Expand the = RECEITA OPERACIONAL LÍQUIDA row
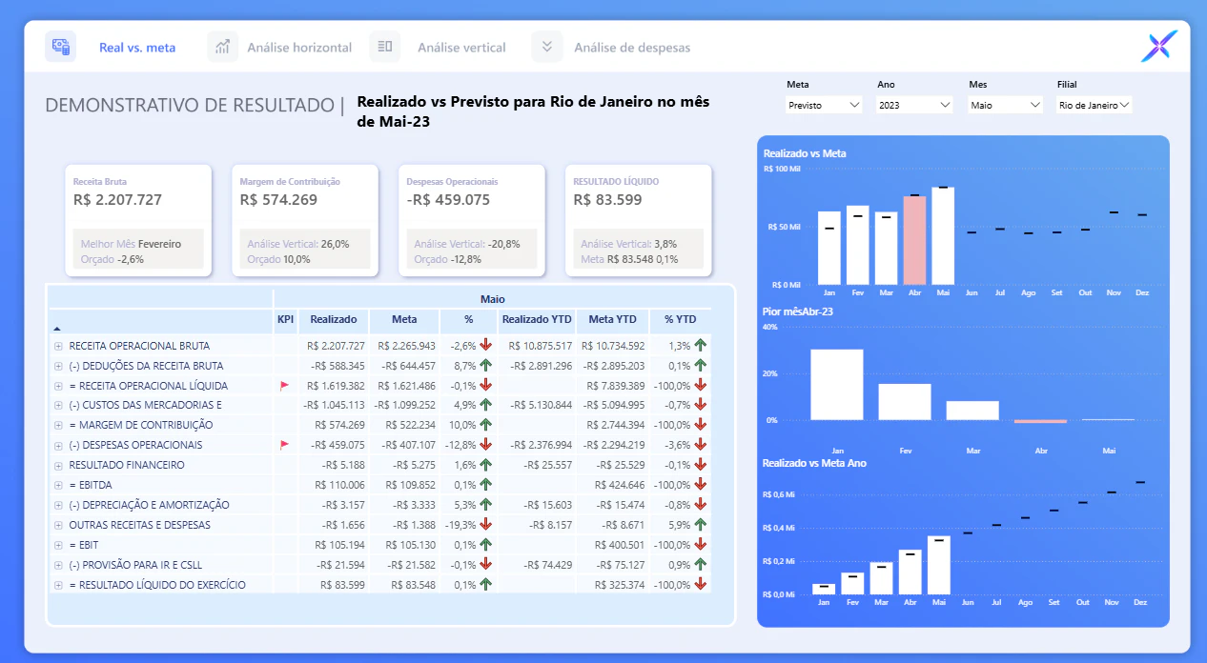 click(x=58, y=386)
